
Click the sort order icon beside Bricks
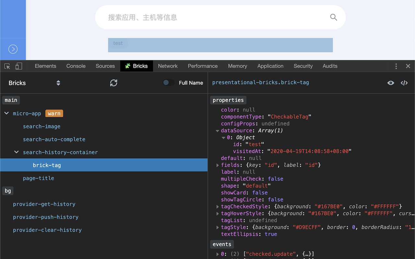coord(58,83)
